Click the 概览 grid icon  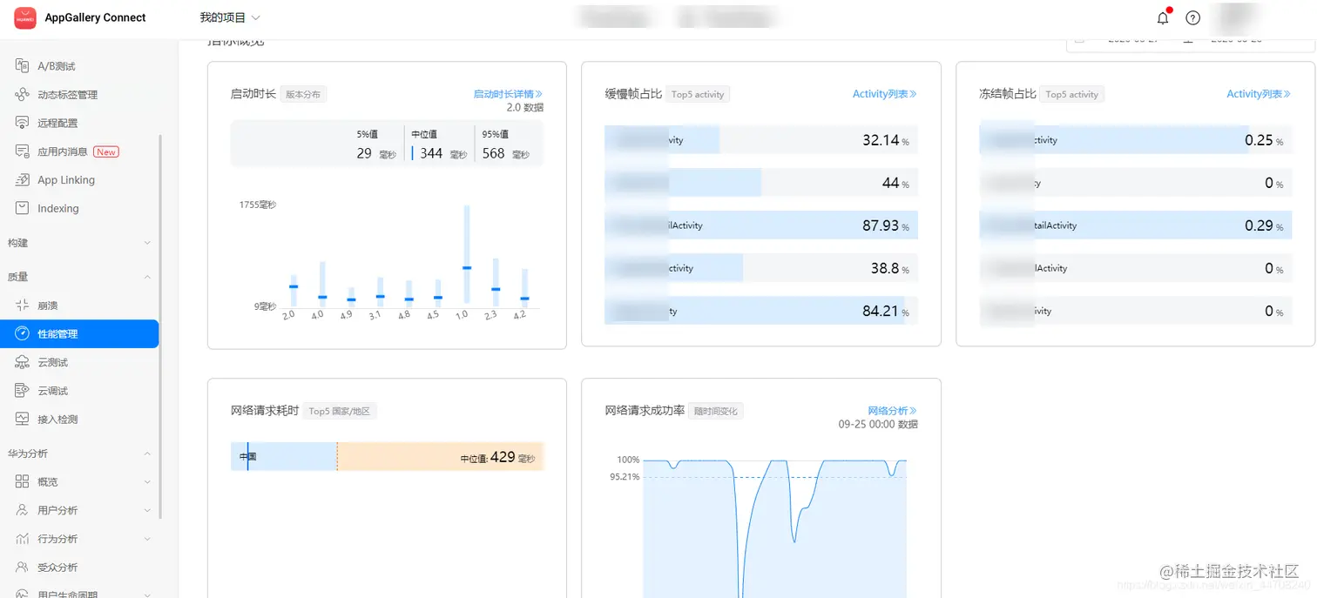pos(23,482)
